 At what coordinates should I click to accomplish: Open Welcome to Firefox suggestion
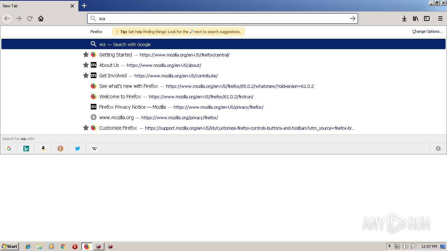[223, 97]
